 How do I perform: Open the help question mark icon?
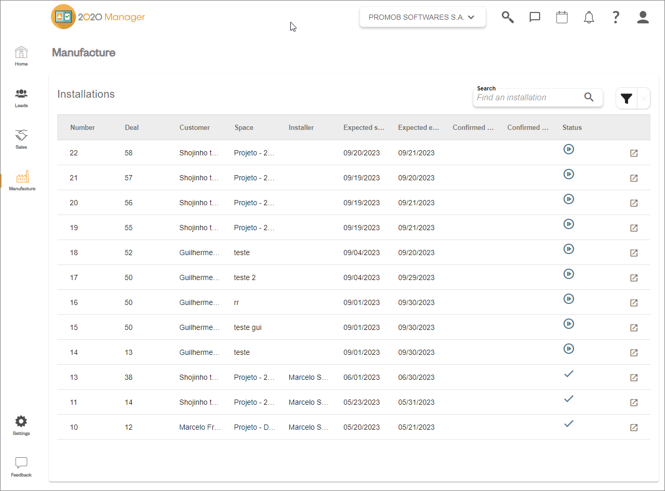pyautogui.click(x=616, y=17)
